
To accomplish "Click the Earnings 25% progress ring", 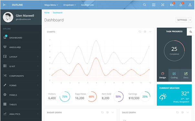I will [x=145, y=96].
